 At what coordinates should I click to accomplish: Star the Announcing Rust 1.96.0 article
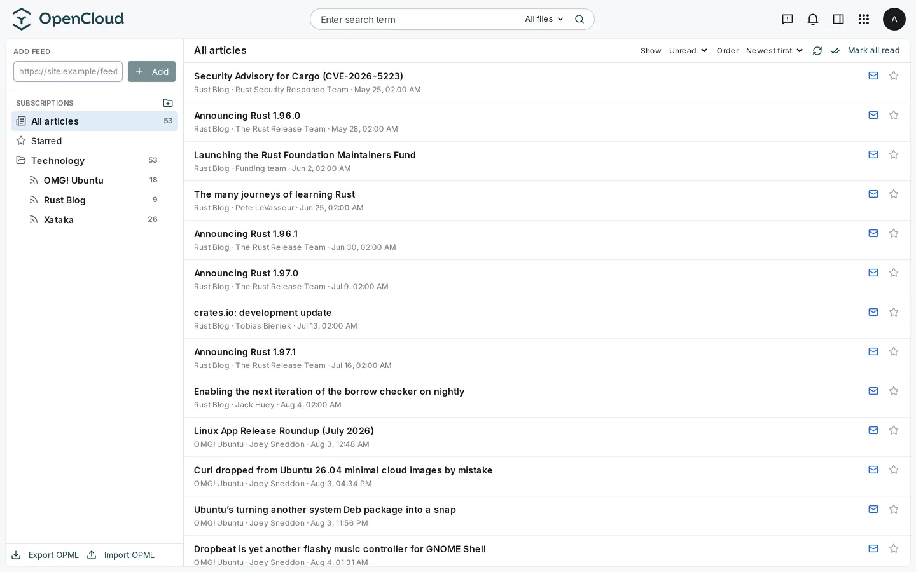[x=894, y=115]
